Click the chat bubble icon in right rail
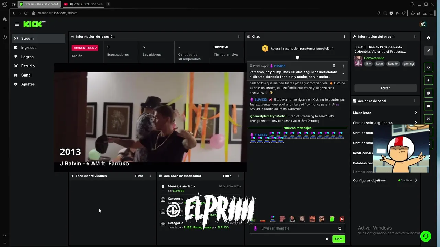This screenshot has width=440, height=247. (x=428, y=106)
